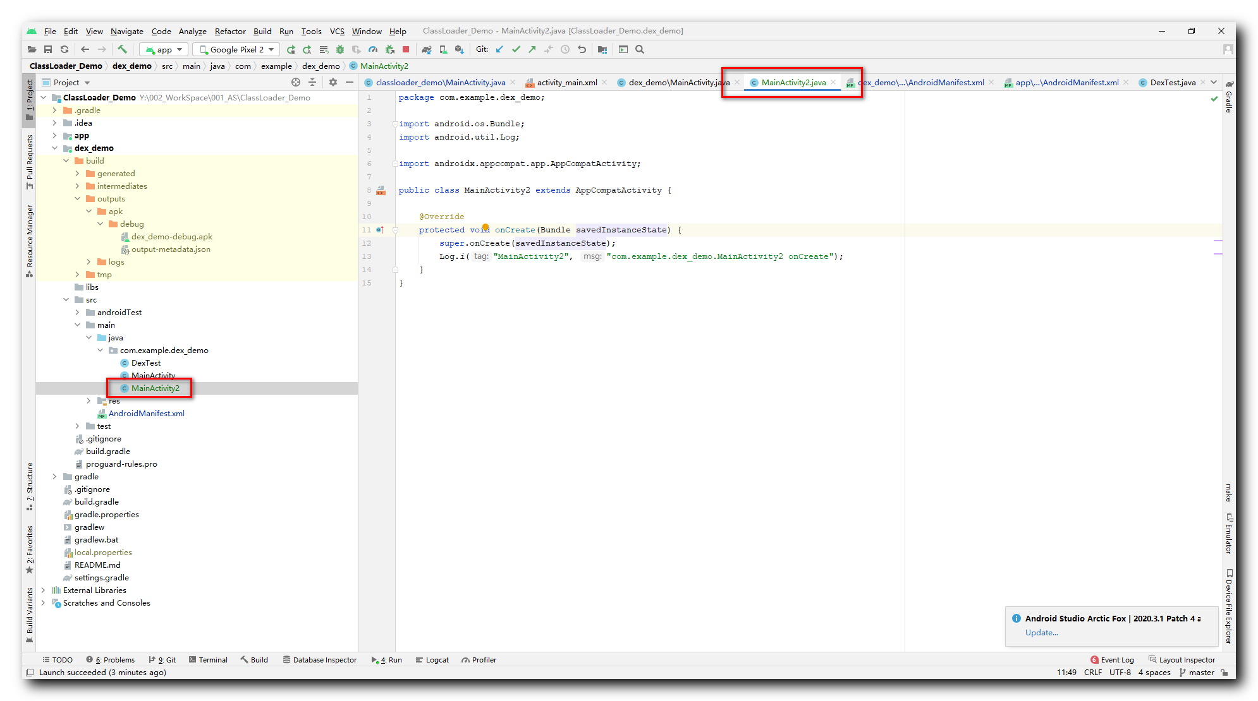Select dex_demo-debug.apk in tree
This screenshot has width=1258, height=701.
pyautogui.click(x=171, y=237)
